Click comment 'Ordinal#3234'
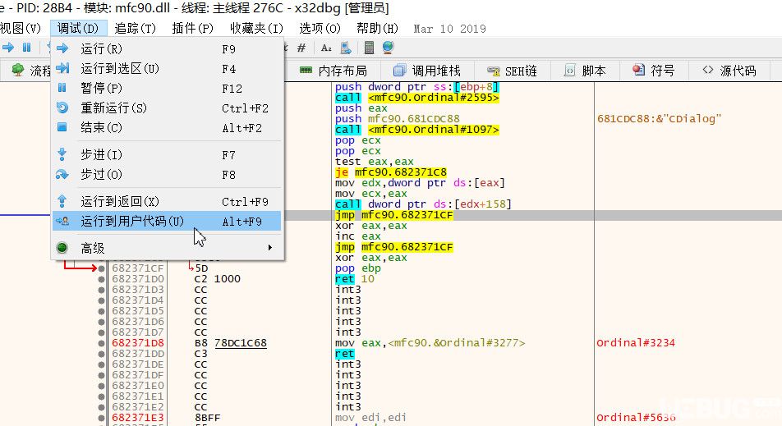 636,343
